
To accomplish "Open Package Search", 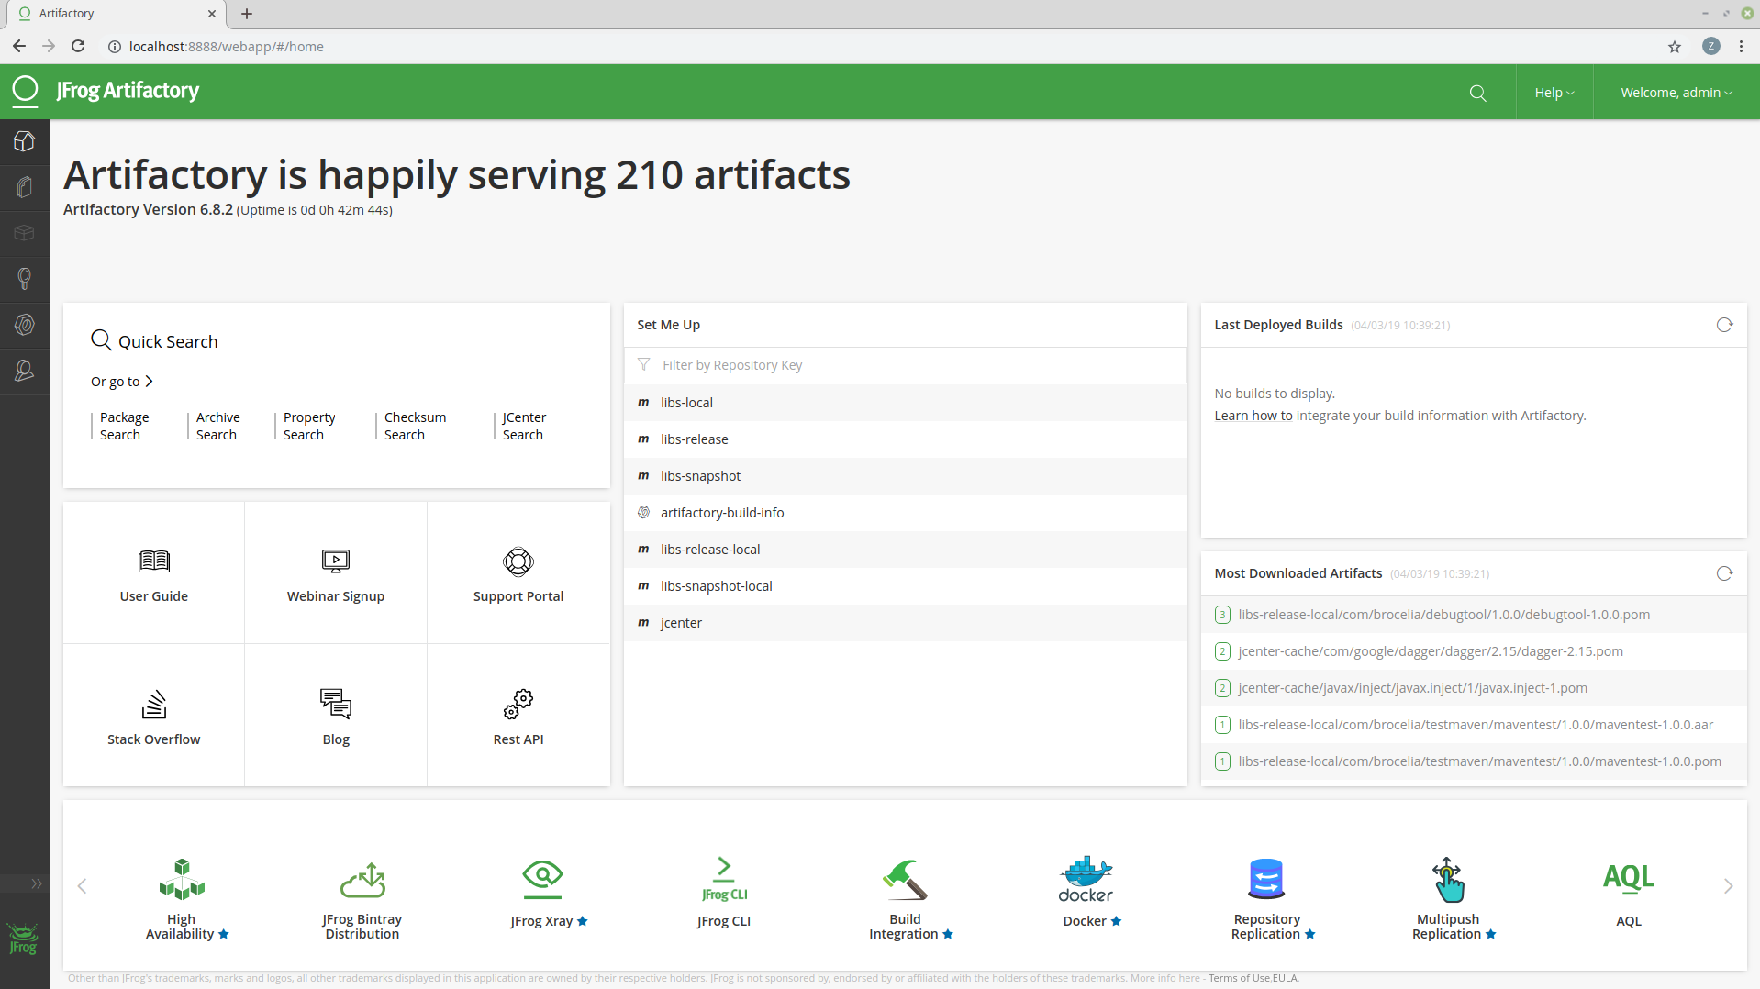I will click(x=124, y=426).
